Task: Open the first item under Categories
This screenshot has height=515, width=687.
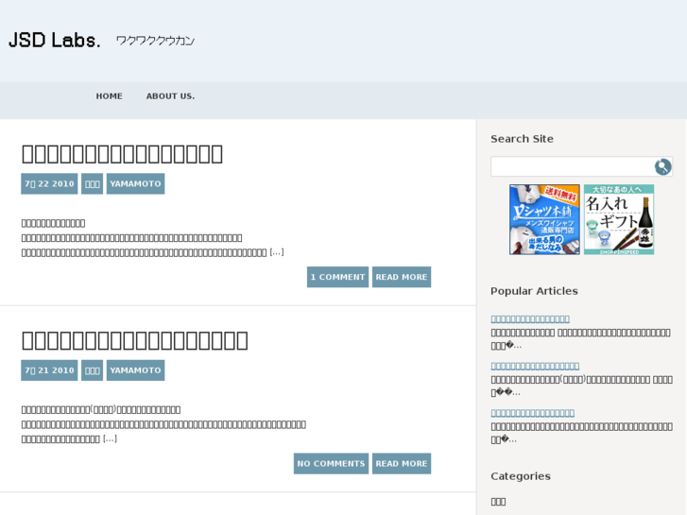Action: 498,502
